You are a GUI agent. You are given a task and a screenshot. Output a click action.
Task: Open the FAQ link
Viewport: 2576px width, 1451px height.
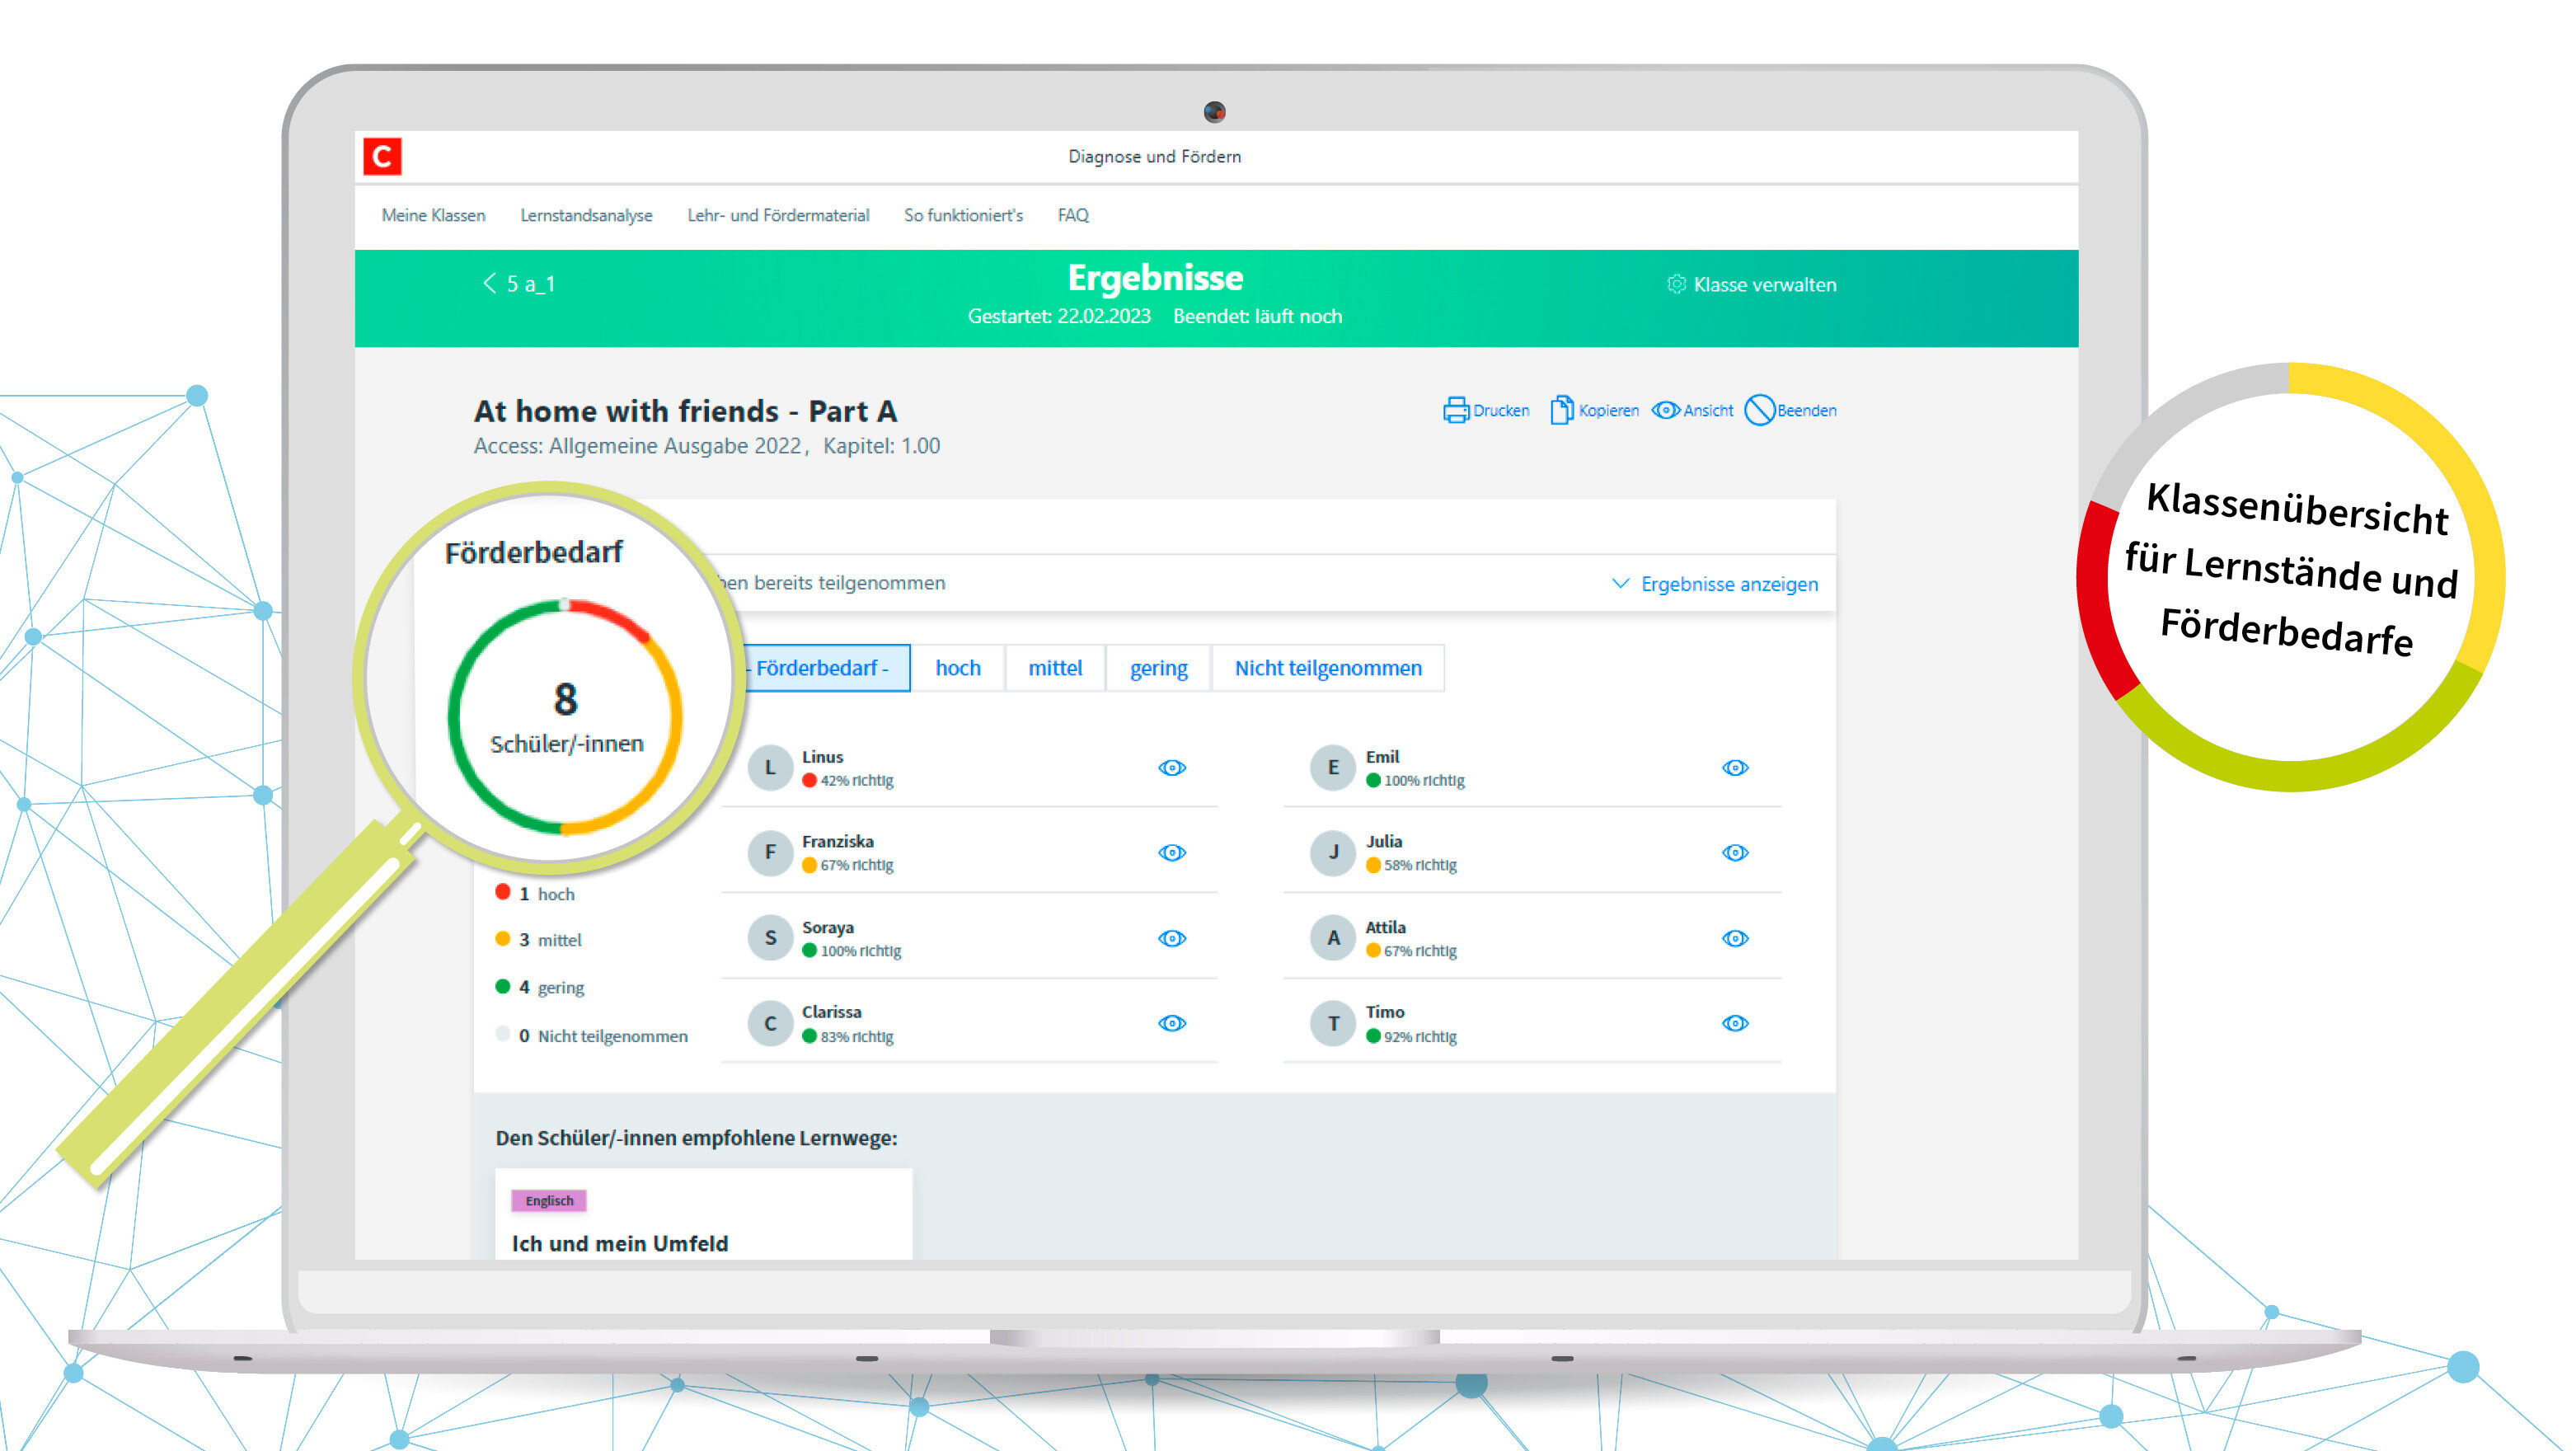[x=1073, y=216]
